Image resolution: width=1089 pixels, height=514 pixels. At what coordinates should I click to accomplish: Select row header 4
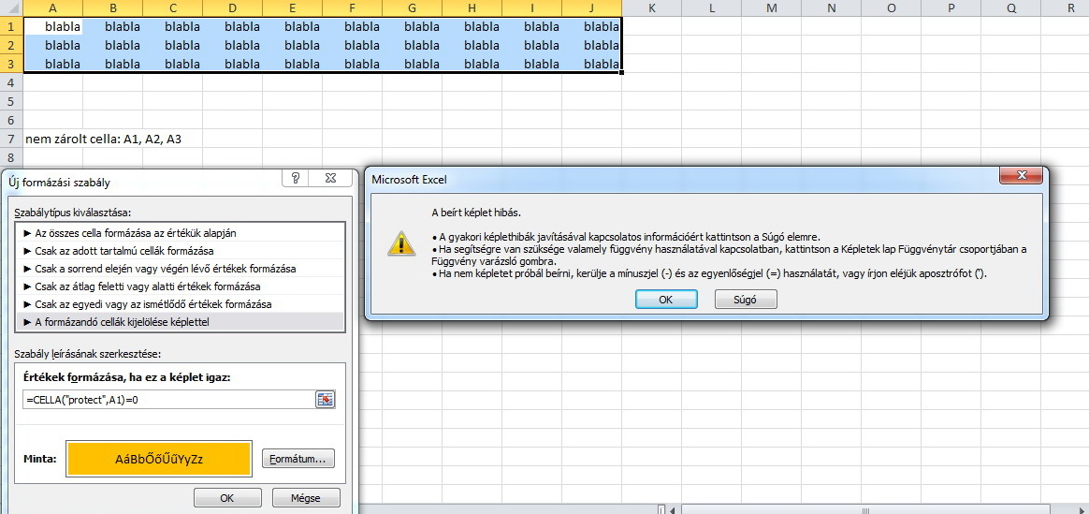11,82
